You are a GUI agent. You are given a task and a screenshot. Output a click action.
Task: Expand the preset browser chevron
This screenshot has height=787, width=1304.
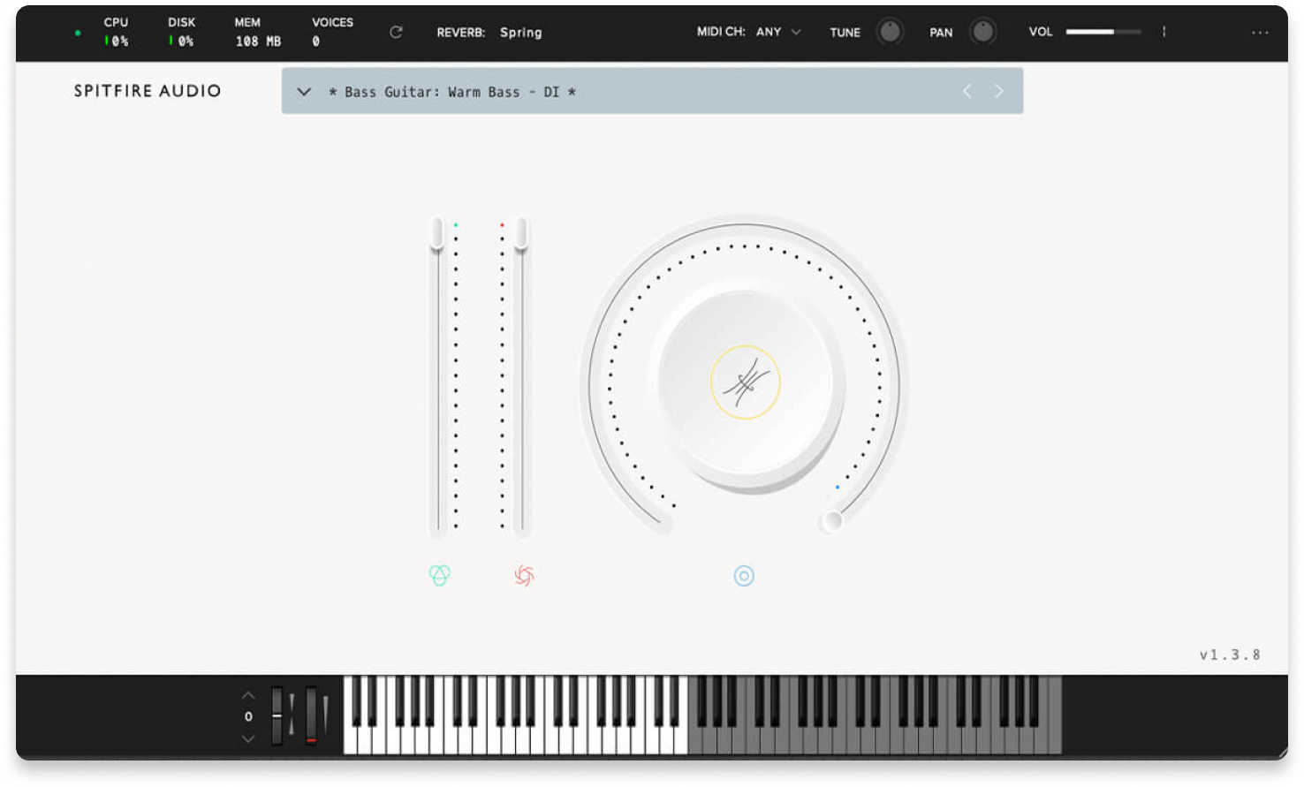coord(304,92)
